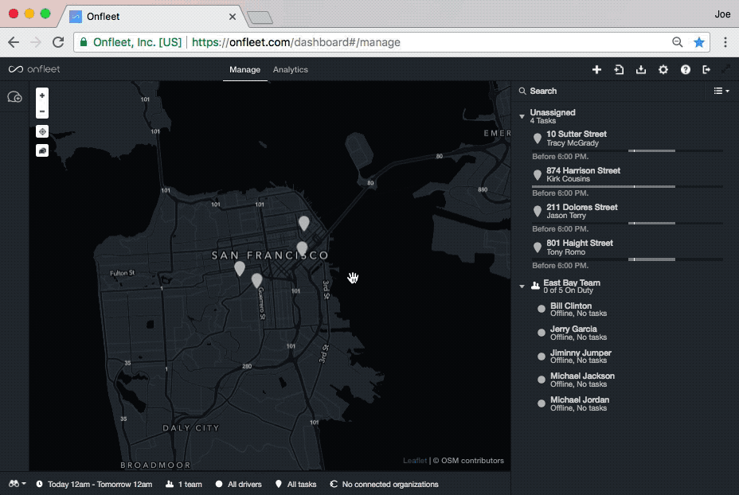Open a new browser tab
The height and width of the screenshot is (495, 739).
pos(260,18)
